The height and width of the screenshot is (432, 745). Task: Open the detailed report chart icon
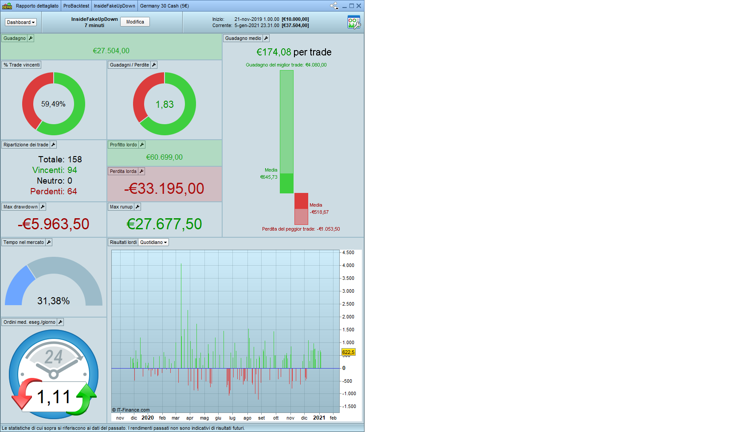(354, 22)
